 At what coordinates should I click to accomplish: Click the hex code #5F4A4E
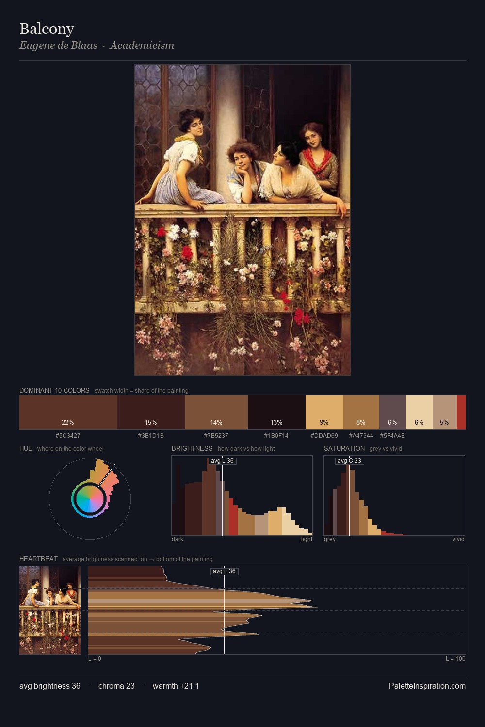click(x=392, y=436)
